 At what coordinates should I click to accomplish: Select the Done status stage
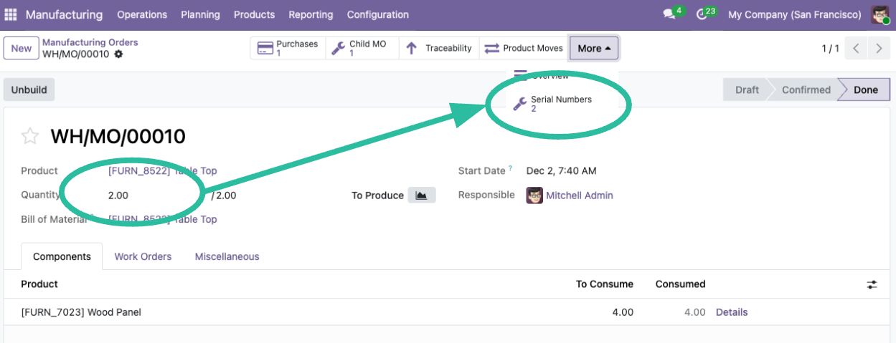(865, 90)
